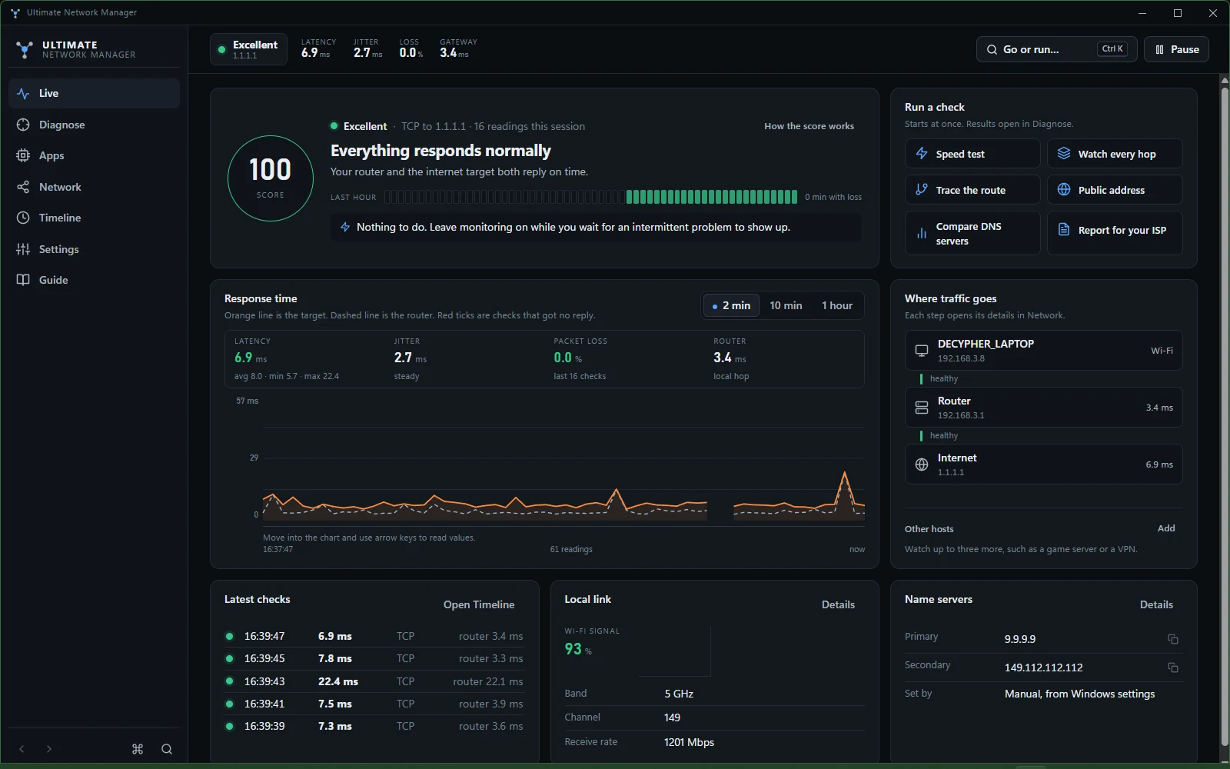This screenshot has height=769, width=1230.
Task: Select the 2 min chart range
Action: point(731,305)
